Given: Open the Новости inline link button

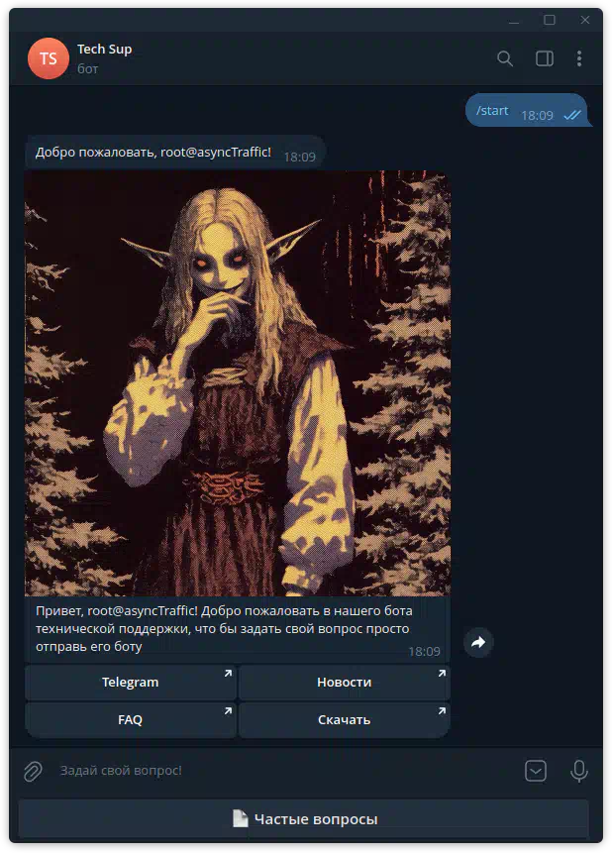Looking at the screenshot, I should click(344, 682).
